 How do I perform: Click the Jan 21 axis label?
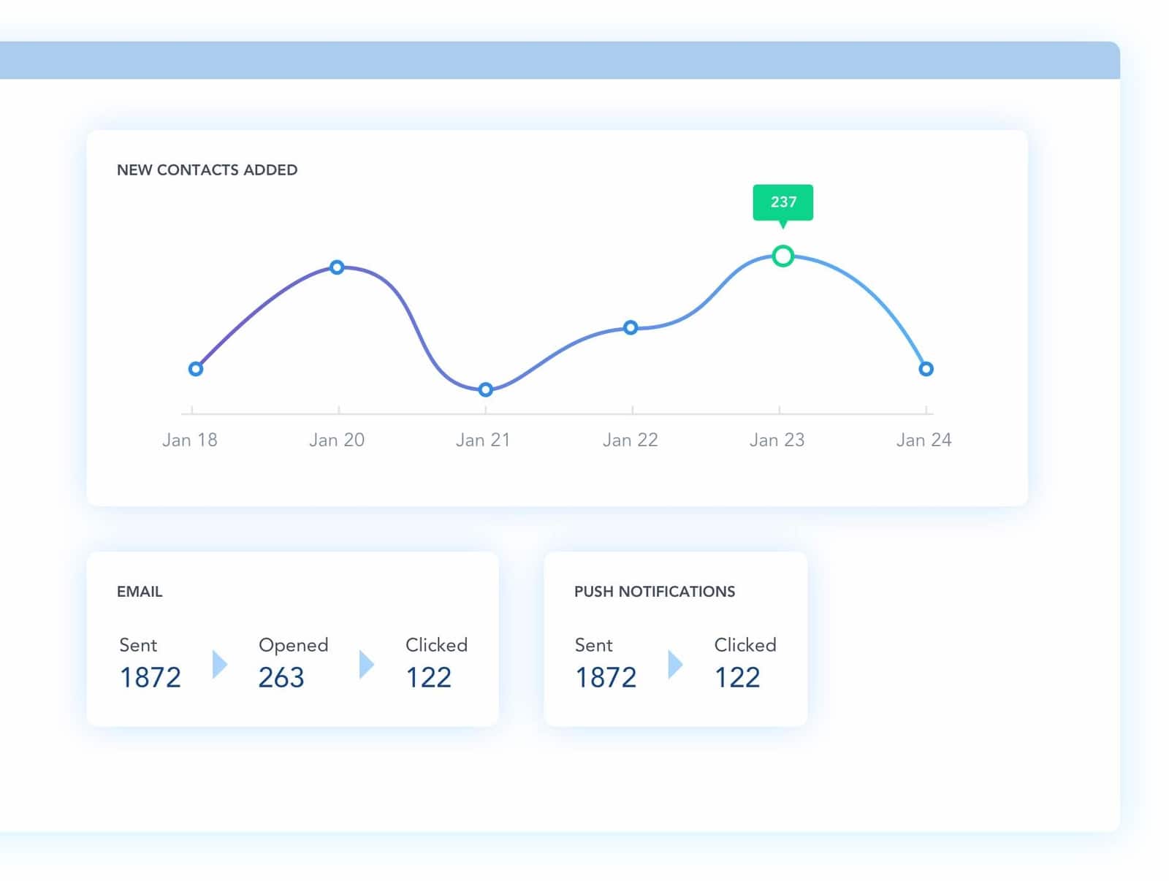click(483, 440)
